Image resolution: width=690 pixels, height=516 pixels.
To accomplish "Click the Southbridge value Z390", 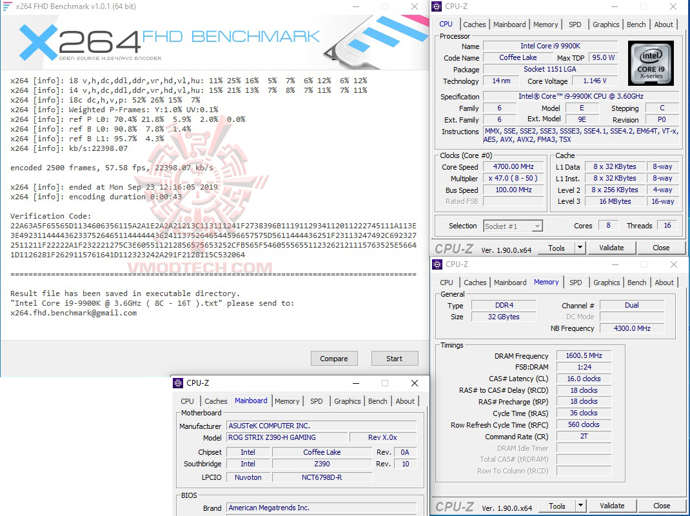I will (322, 464).
